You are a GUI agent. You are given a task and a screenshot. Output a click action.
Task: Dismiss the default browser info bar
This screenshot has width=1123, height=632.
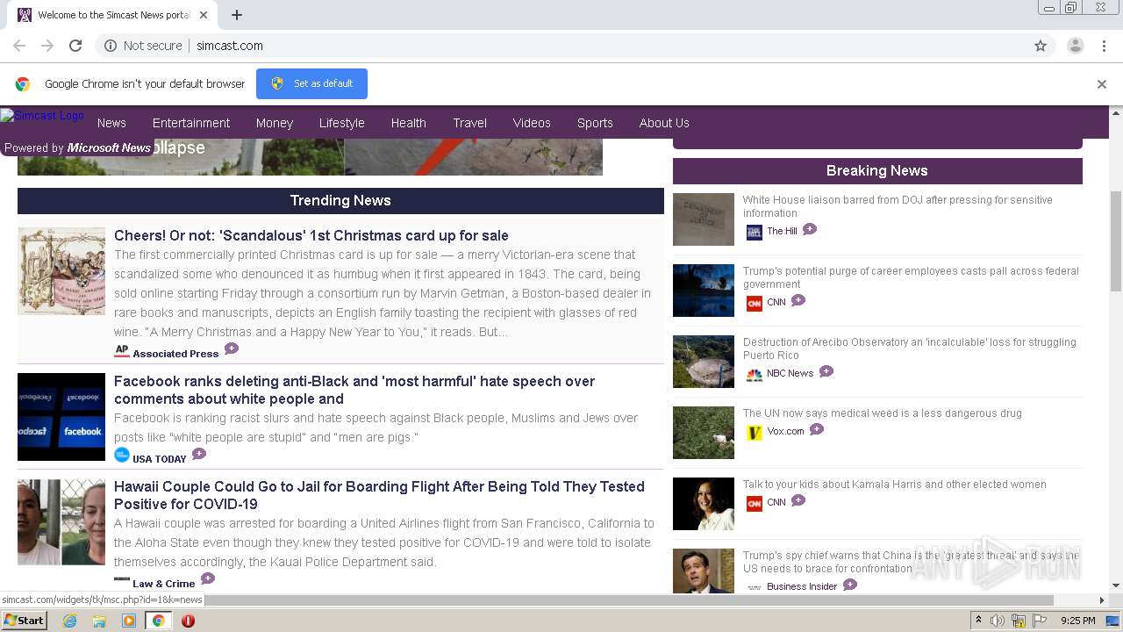tap(1102, 84)
